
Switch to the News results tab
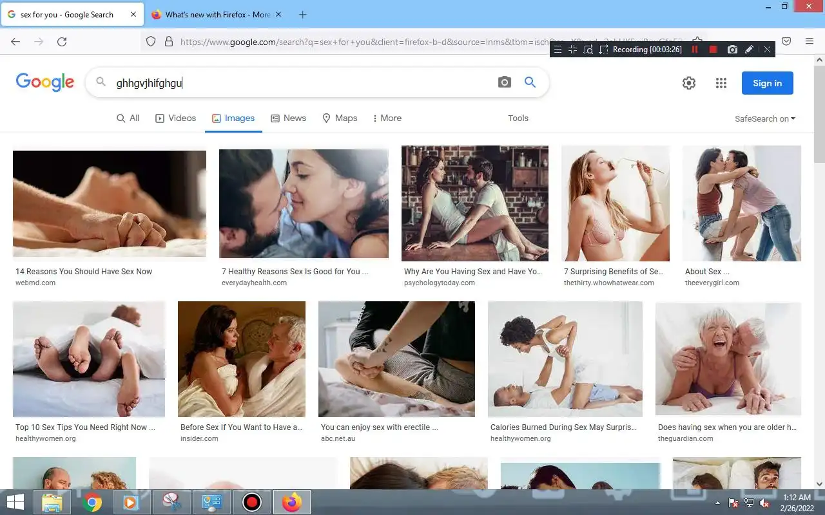point(288,118)
